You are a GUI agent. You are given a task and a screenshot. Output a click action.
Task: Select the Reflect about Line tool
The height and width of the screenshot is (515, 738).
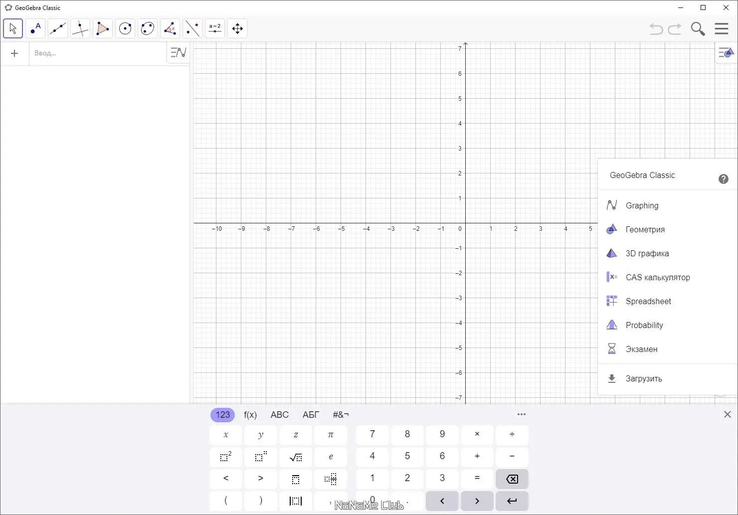click(192, 28)
